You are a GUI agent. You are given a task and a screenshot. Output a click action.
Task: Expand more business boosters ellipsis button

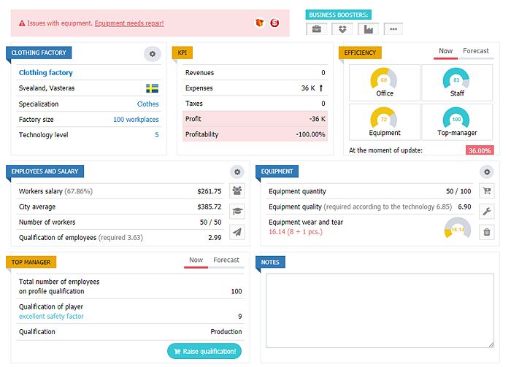(393, 29)
